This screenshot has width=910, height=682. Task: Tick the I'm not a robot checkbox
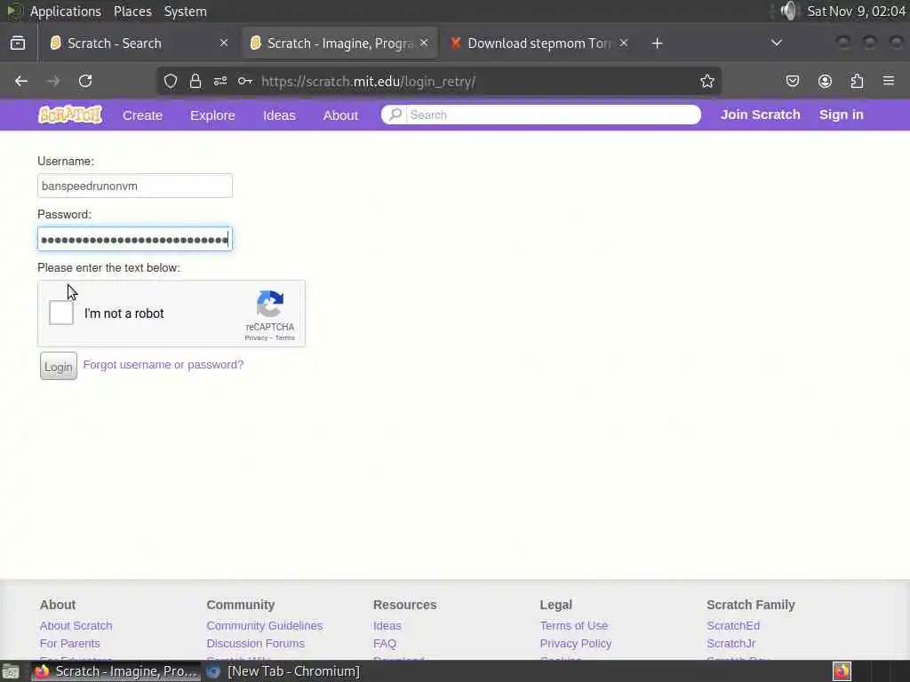61,313
